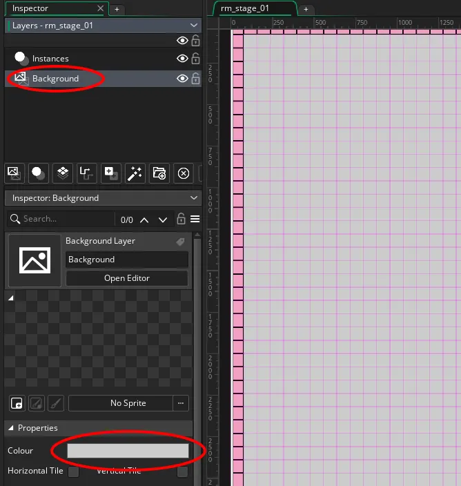Click the 500 mark on horizontal ruler
This screenshot has width=461, height=486.
(x=320, y=22)
